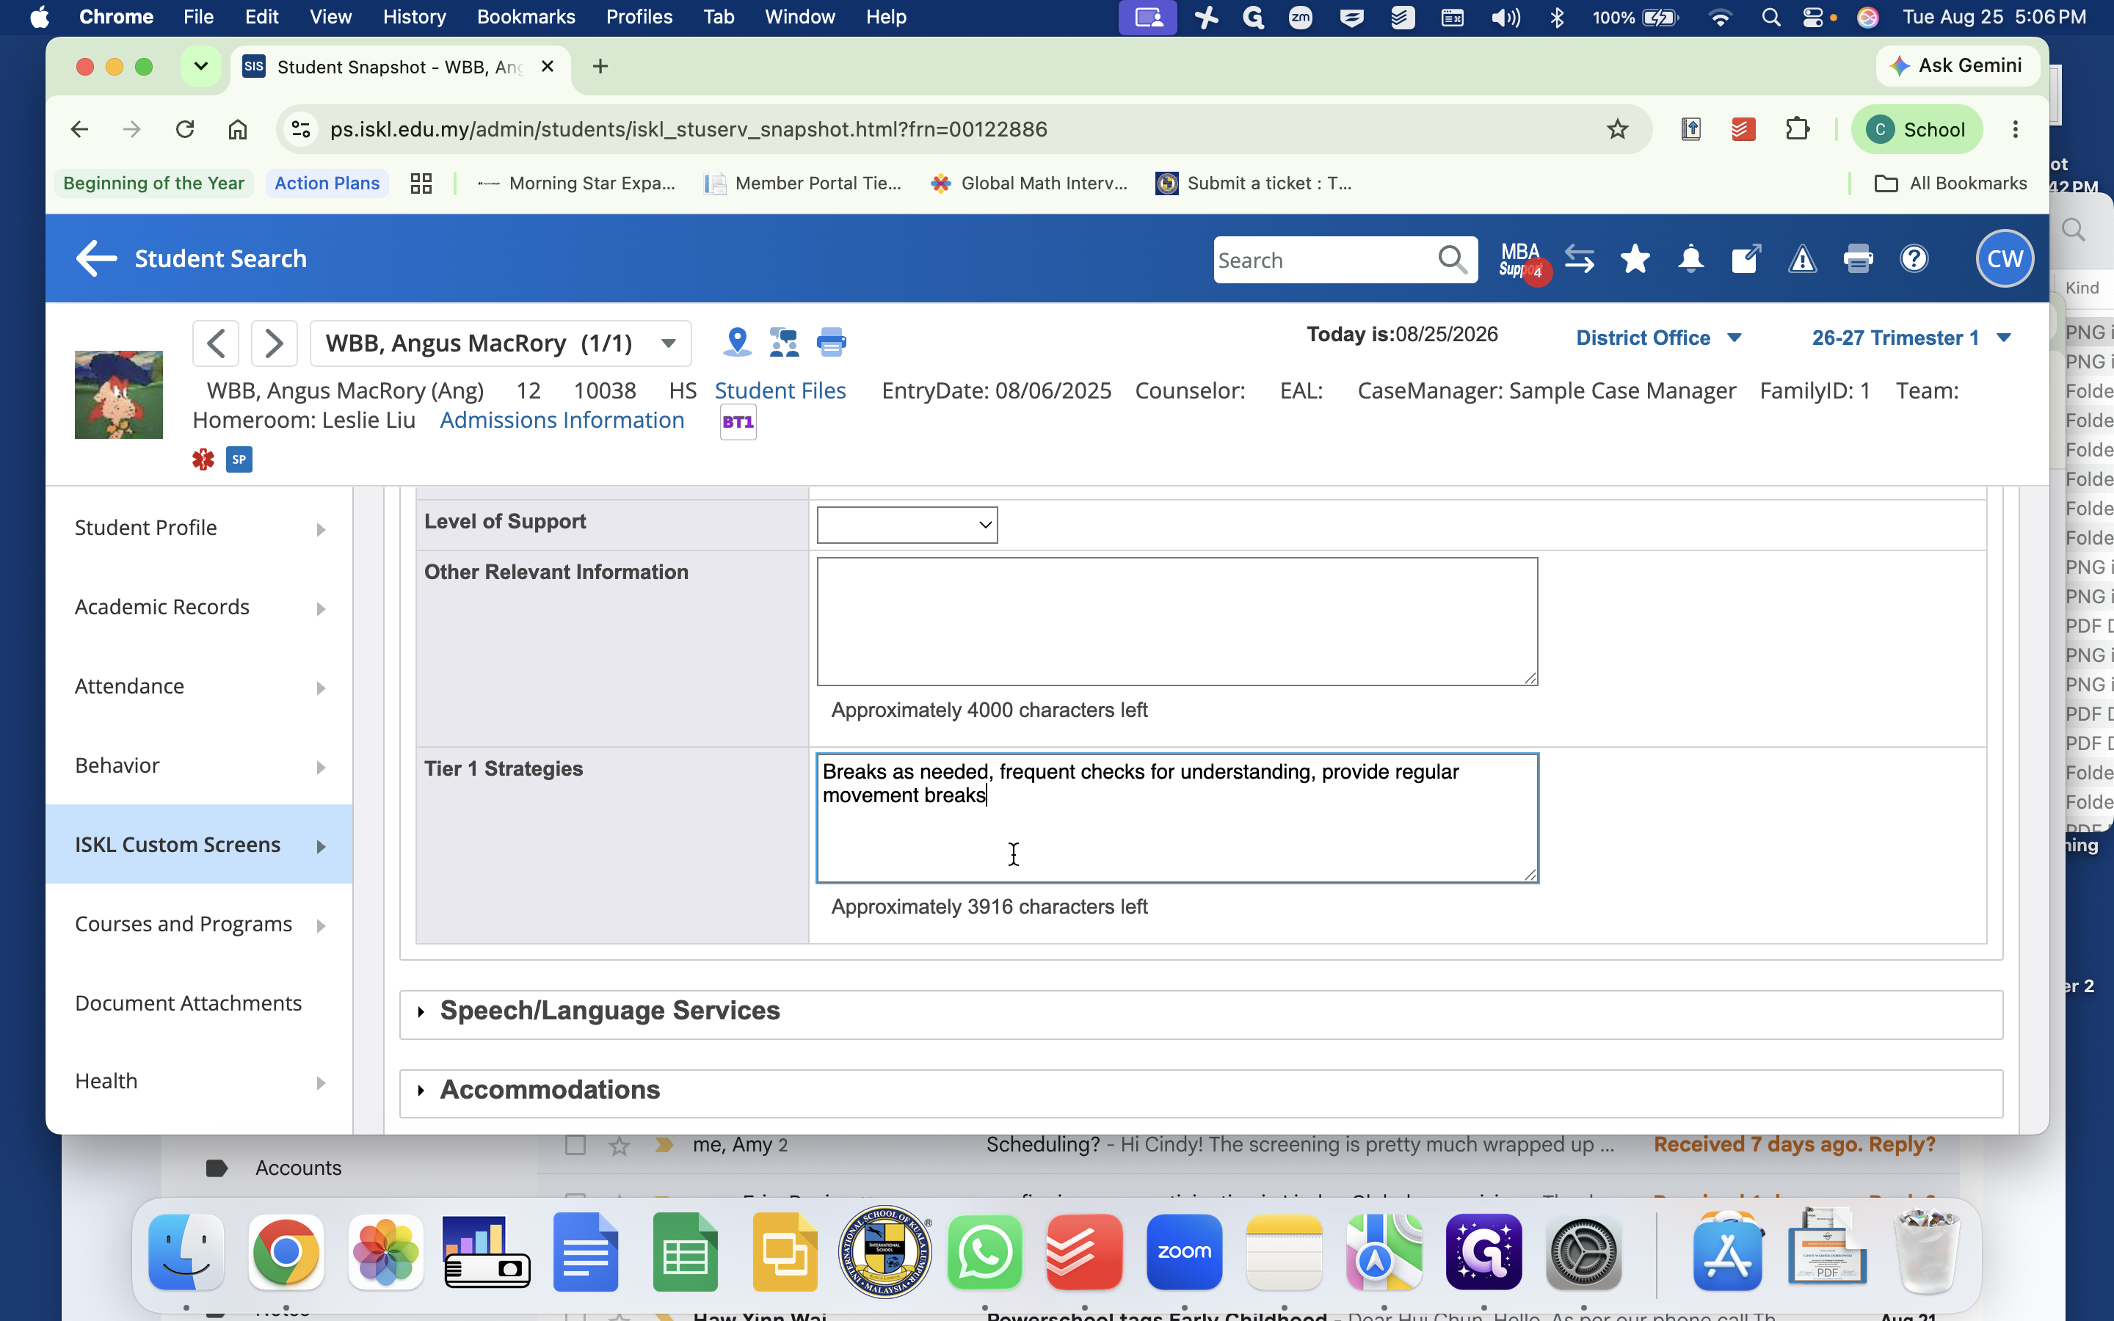Open the School Chrome profile button
The image size is (2114, 1321).
point(1917,129)
